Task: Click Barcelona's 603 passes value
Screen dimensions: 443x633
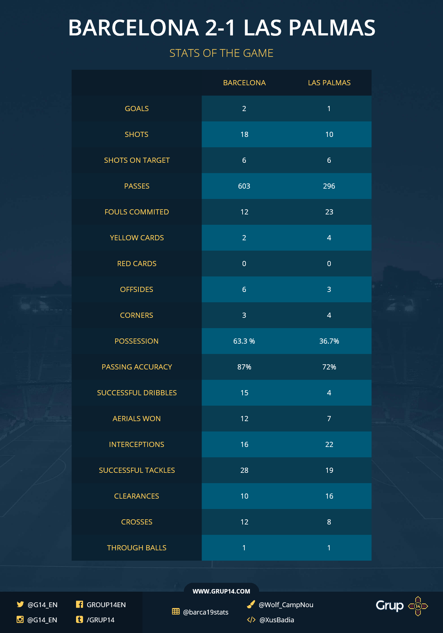Action: click(x=244, y=186)
